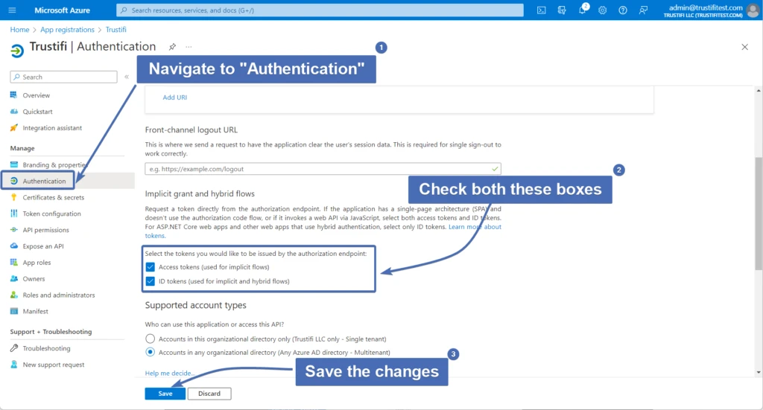Click the App roles icon
This screenshot has width=763, height=410.
(x=13, y=263)
